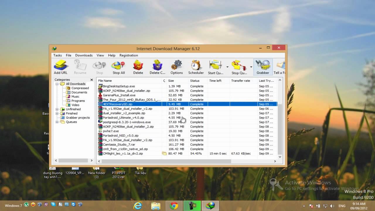The height and width of the screenshot is (211, 375).
Task: Open the Help menu
Action: click(x=112, y=55)
